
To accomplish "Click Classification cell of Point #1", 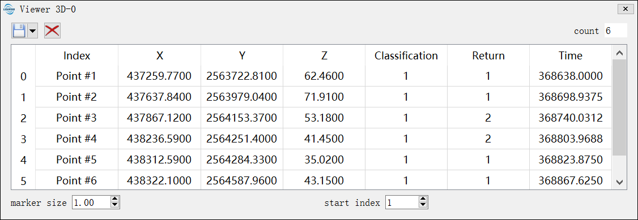I will pyautogui.click(x=406, y=76).
